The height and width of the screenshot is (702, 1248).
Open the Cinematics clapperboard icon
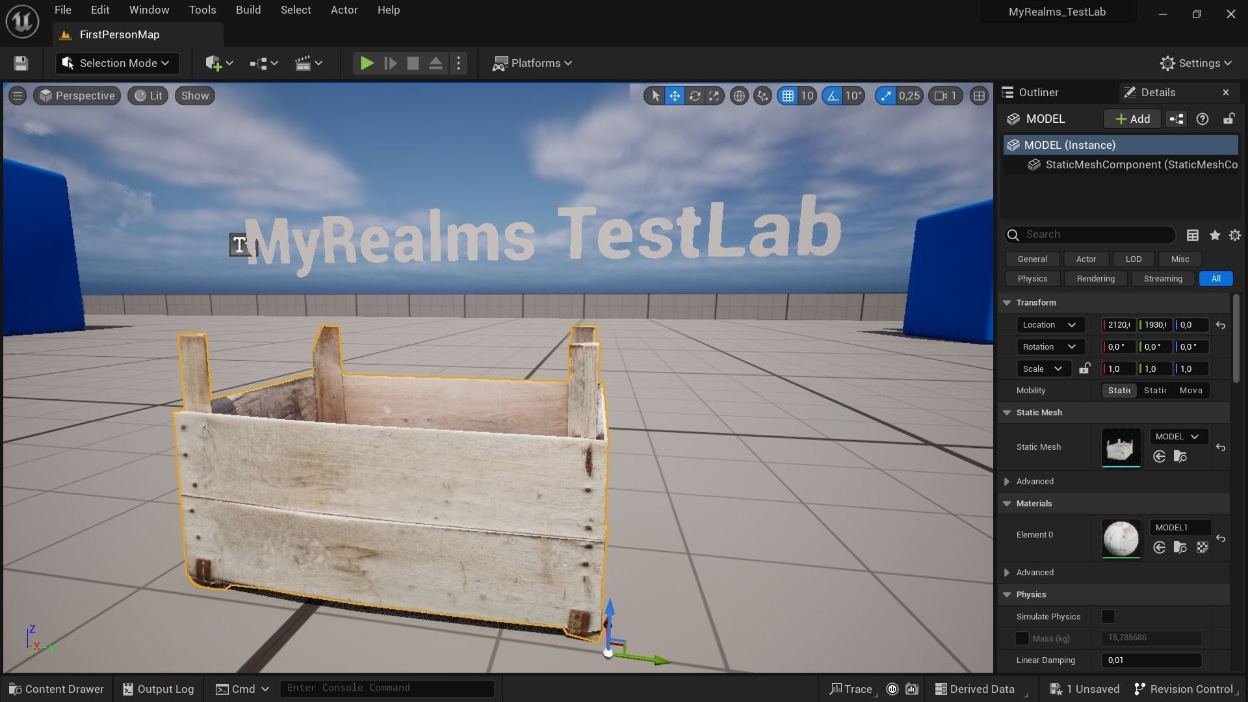[x=308, y=63]
